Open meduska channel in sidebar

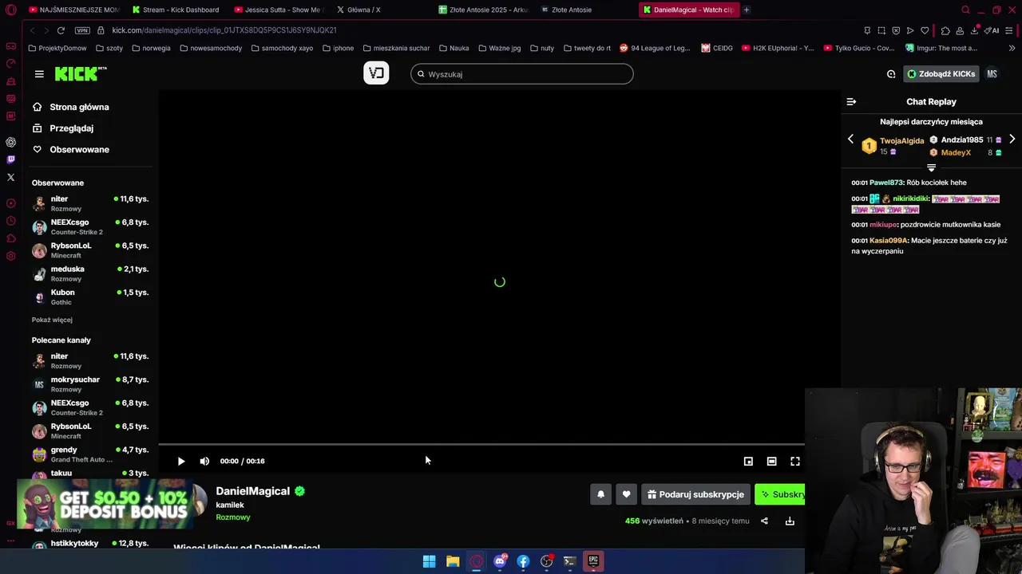[89, 273]
